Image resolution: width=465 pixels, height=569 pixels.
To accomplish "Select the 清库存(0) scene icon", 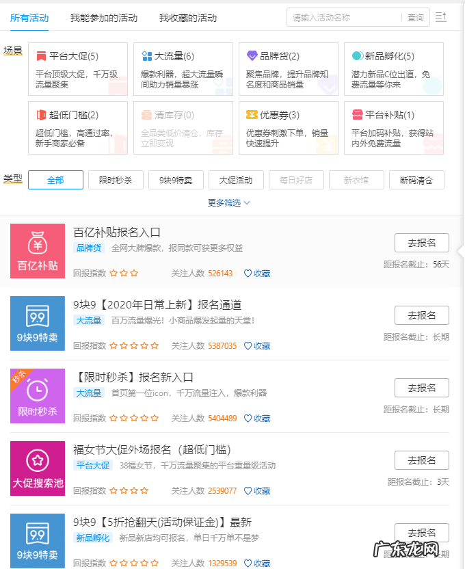I will coord(146,115).
